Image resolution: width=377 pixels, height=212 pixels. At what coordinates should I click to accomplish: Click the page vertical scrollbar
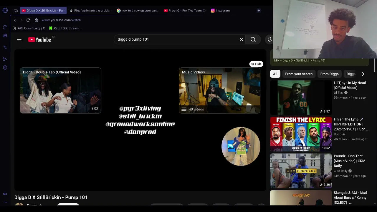pyautogui.click(x=375, y=65)
